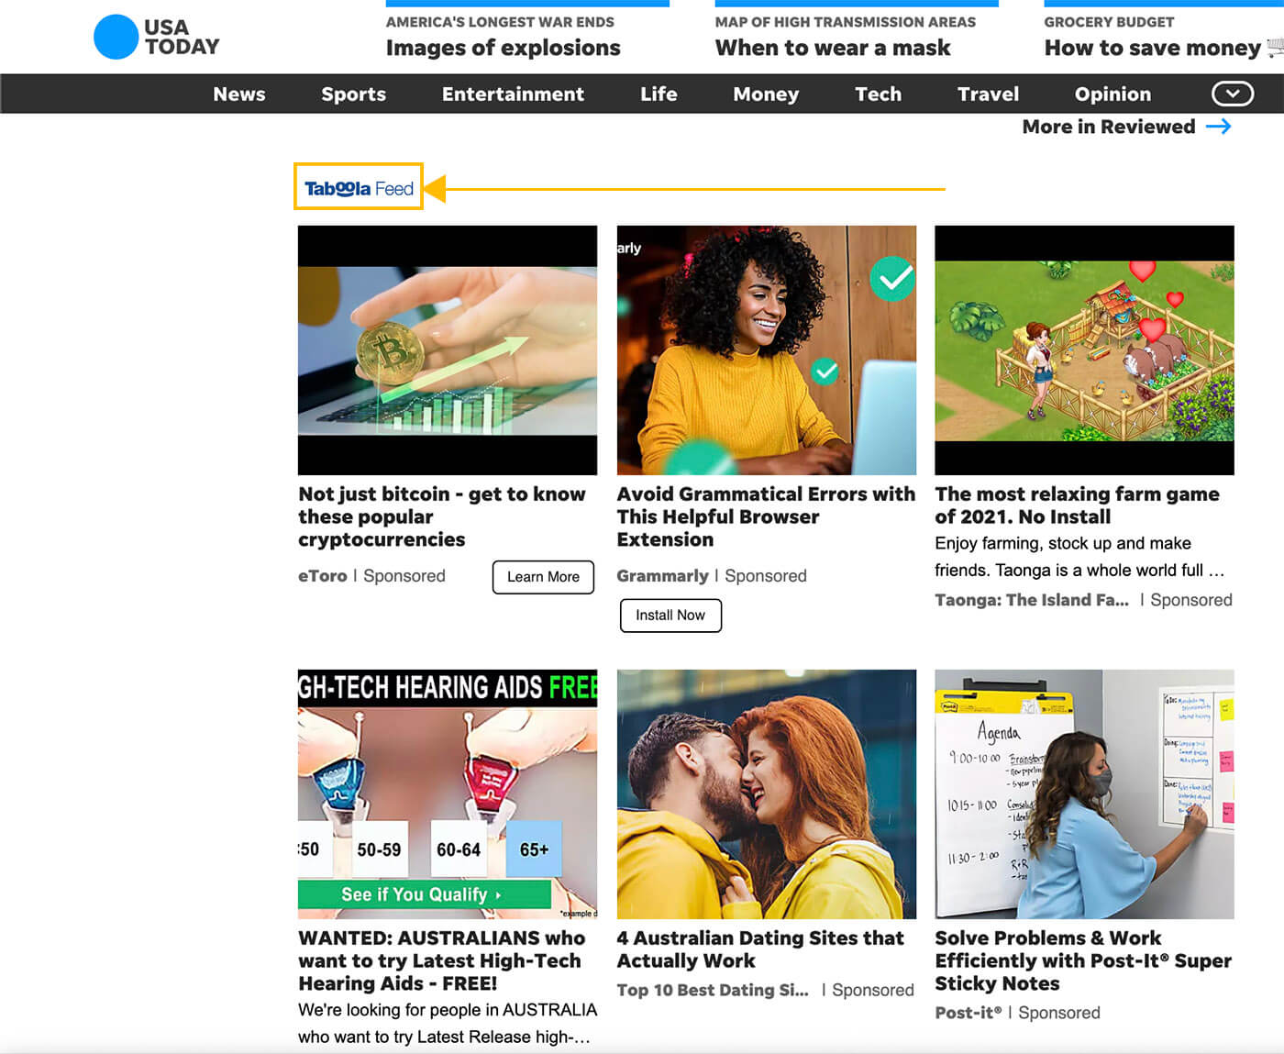Open the Avoid Grammatical Errors headline
The height and width of the screenshot is (1054, 1284).
pyautogui.click(x=766, y=516)
